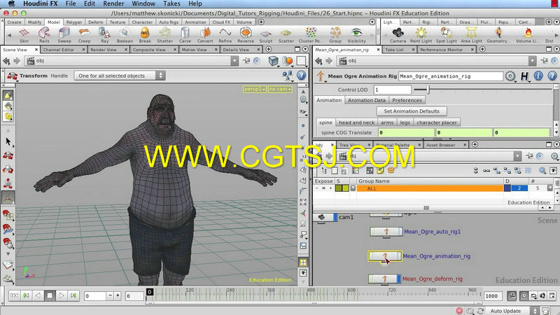Open the ALL group row dropdown arrow
The height and width of the screenshot is (315, 560).
point(353,188)
